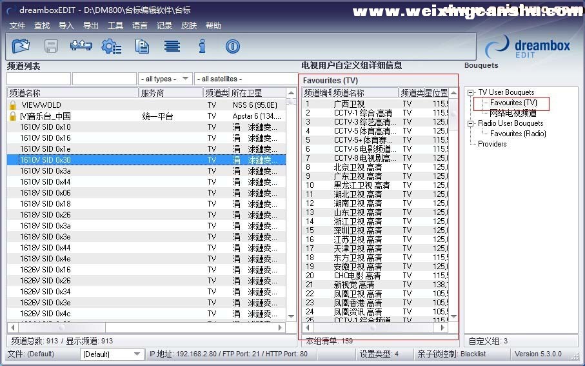585x366 pixels.
Task: Click the IP 地址 status bar entry
Action: [x=228, y=354]
